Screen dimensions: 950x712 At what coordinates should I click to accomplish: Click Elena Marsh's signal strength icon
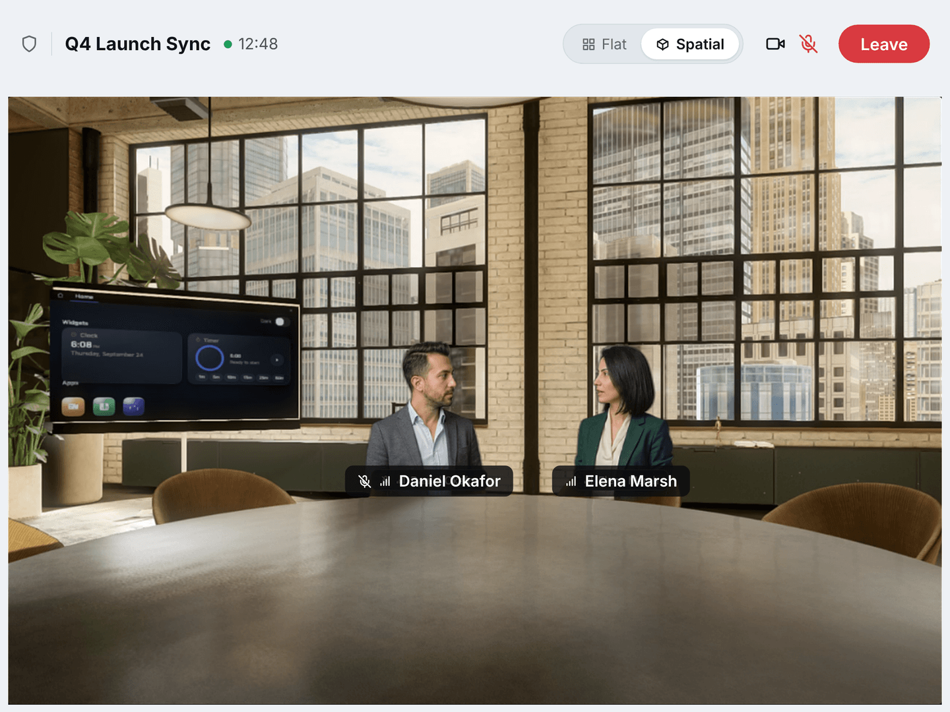tap(571, 481)
